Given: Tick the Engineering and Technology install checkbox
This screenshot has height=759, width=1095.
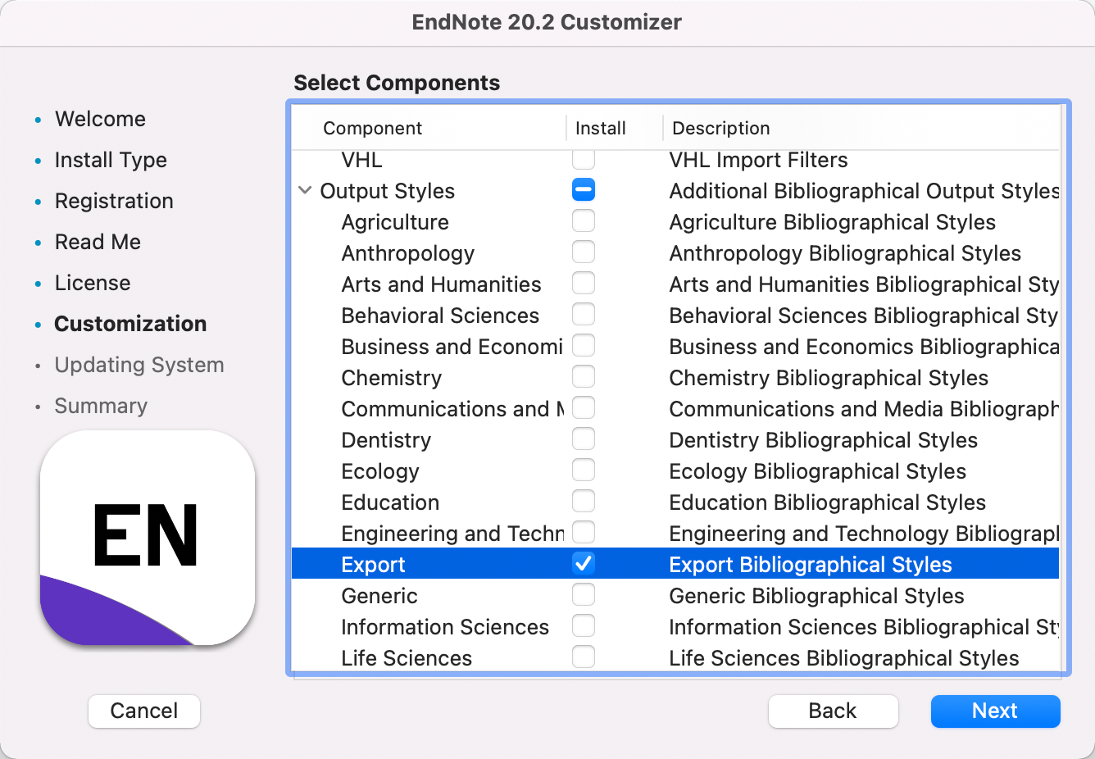Looking at the screenshot, I should click(584, 533).
